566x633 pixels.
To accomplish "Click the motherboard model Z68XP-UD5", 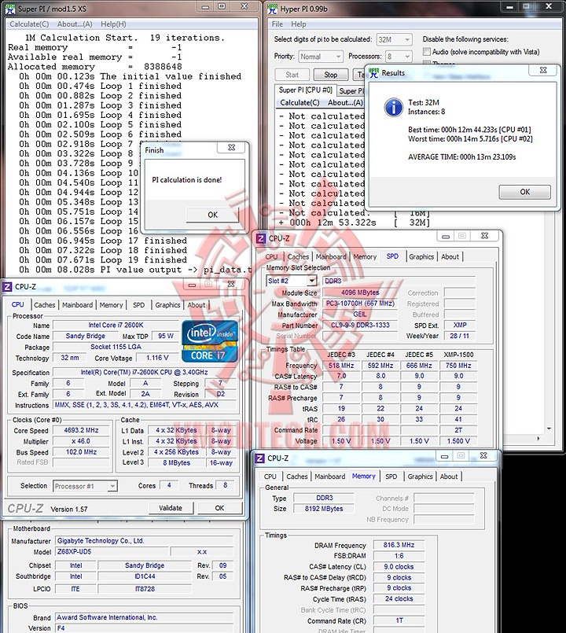I will 112,552.
